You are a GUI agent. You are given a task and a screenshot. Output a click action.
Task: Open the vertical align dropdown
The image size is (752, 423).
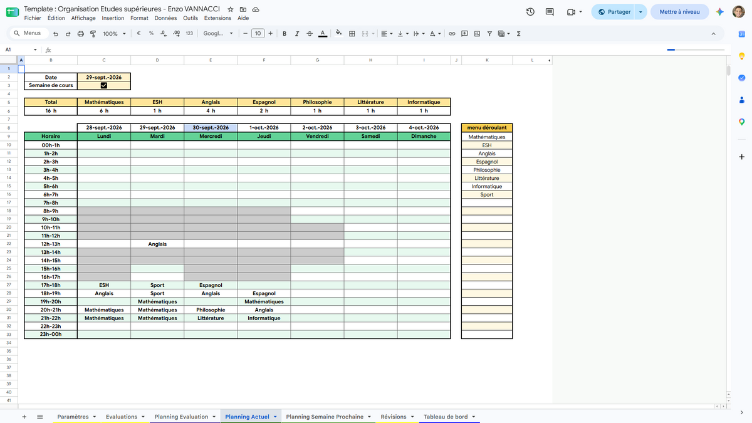(403, 33)
